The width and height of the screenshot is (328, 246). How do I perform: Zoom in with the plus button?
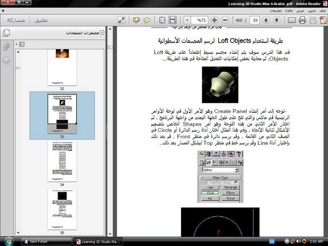[x=214, y=20]
